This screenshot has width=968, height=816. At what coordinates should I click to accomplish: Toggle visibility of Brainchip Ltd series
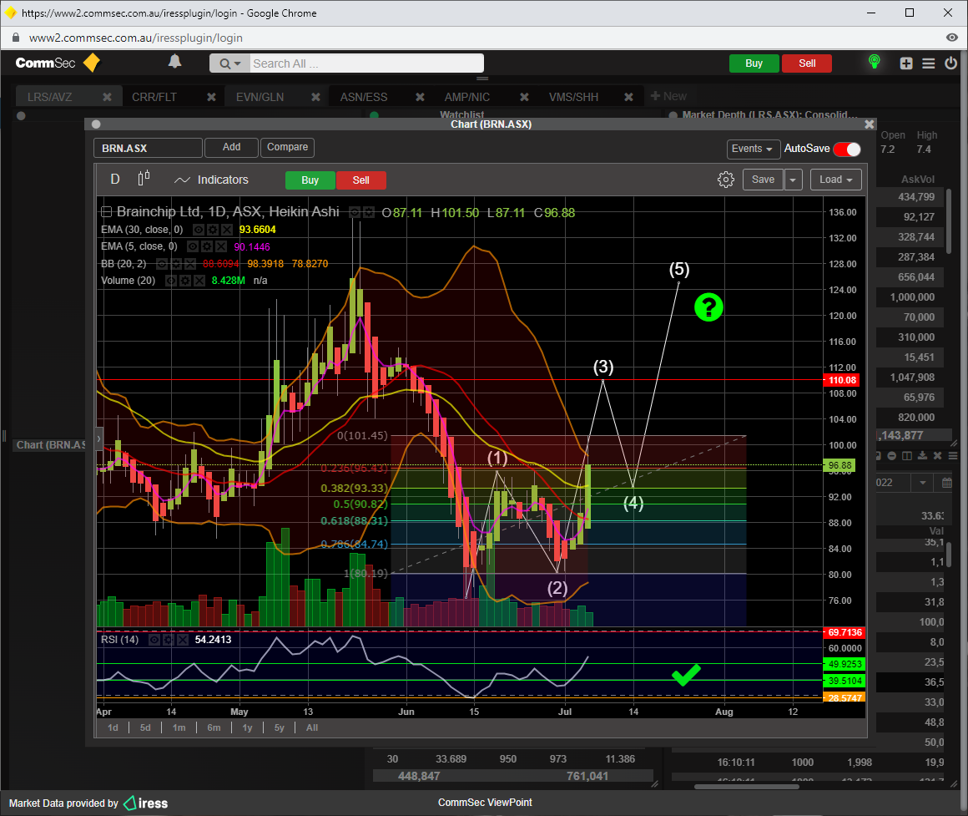(355, 212)
